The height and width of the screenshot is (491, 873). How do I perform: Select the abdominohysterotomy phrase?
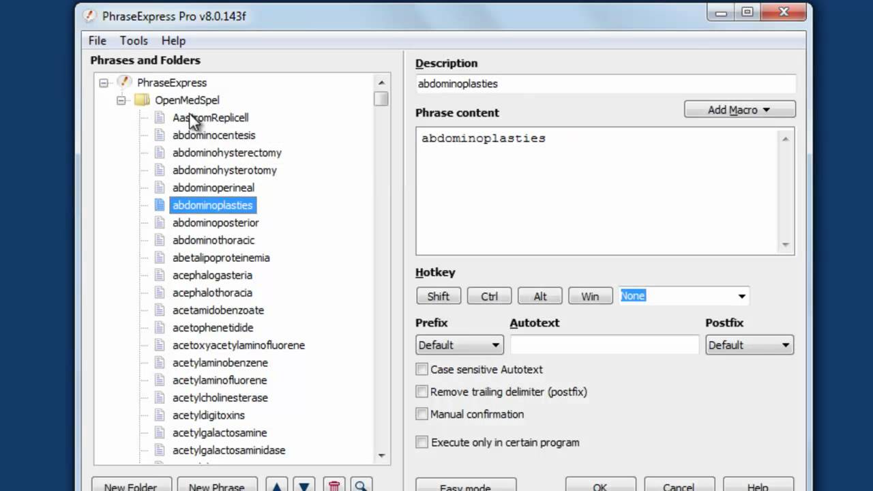point(224,170)
